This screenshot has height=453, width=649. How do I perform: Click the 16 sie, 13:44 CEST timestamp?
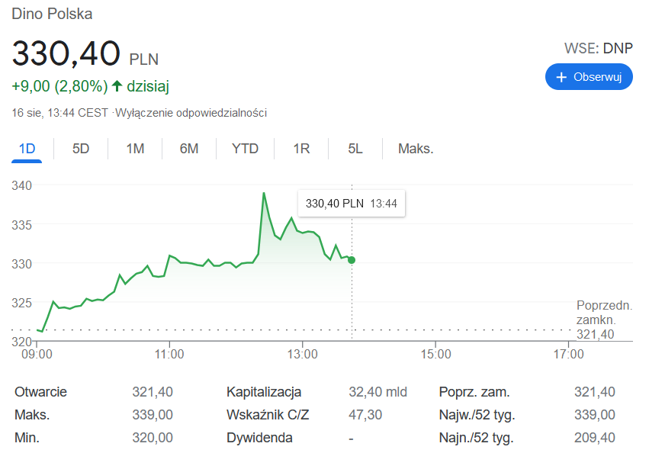coord(59,113)
